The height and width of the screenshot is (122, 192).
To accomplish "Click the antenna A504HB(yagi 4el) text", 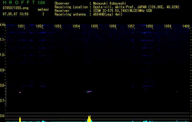I will tap(108, 14).
